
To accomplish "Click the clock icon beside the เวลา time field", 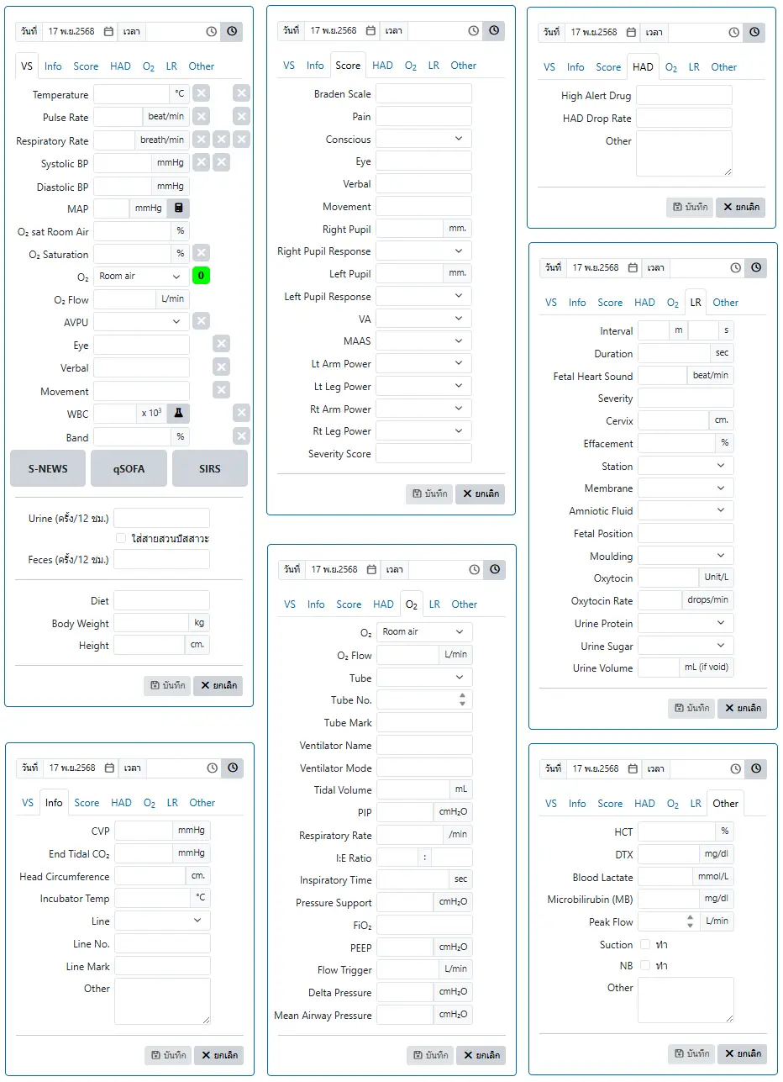I will [211, 31].
